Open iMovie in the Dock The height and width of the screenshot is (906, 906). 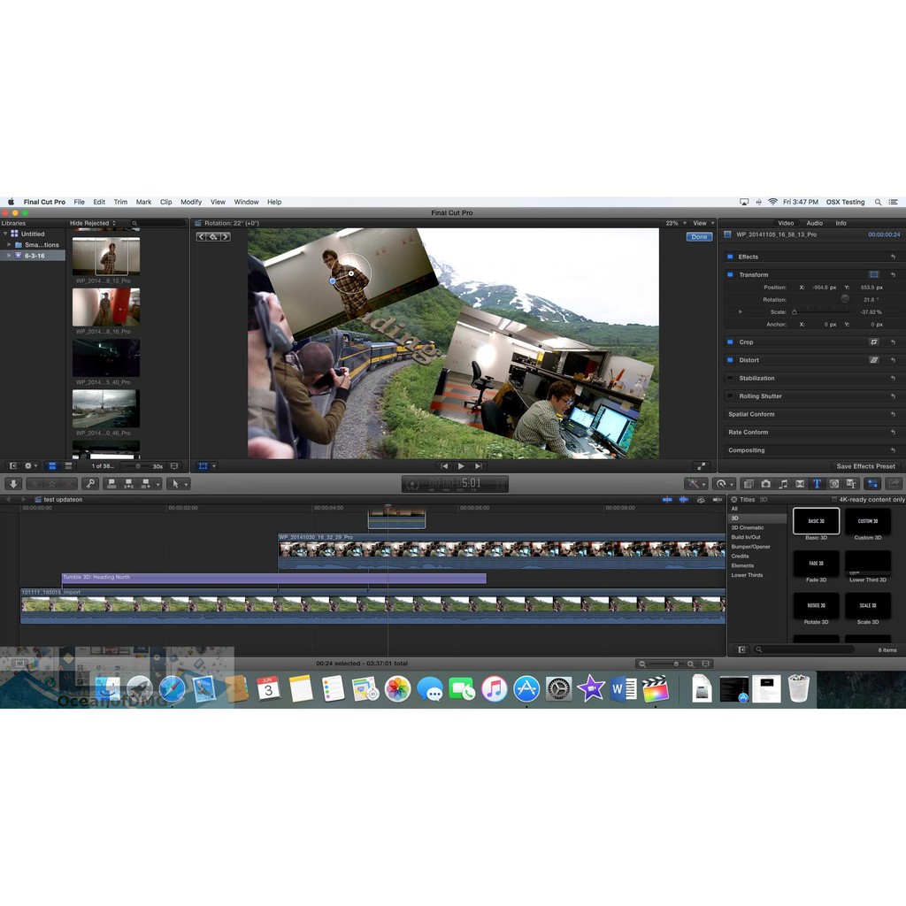(590, 688)
